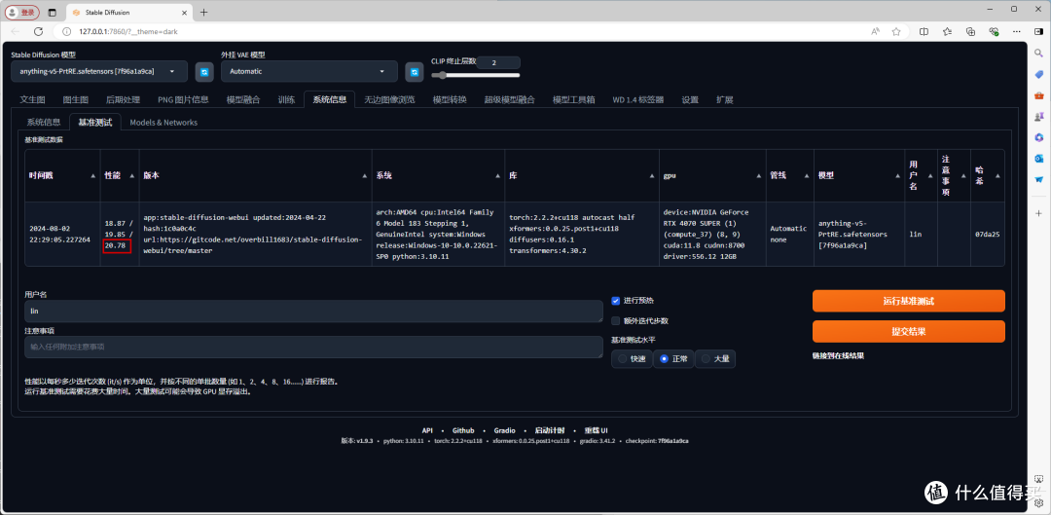This screenshot has height=515, width=1051.
Task: Click the 提交结果 button
Action: click(908, 331)
